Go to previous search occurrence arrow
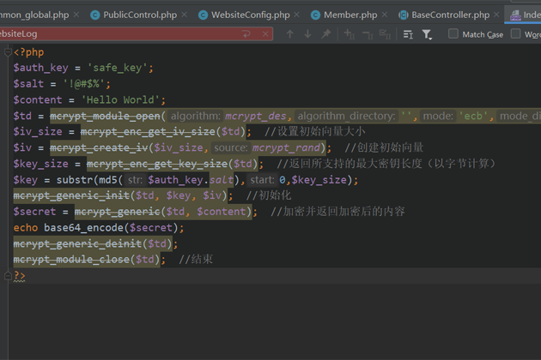Viewport: 541px width, 360px height. coord(289,34)
